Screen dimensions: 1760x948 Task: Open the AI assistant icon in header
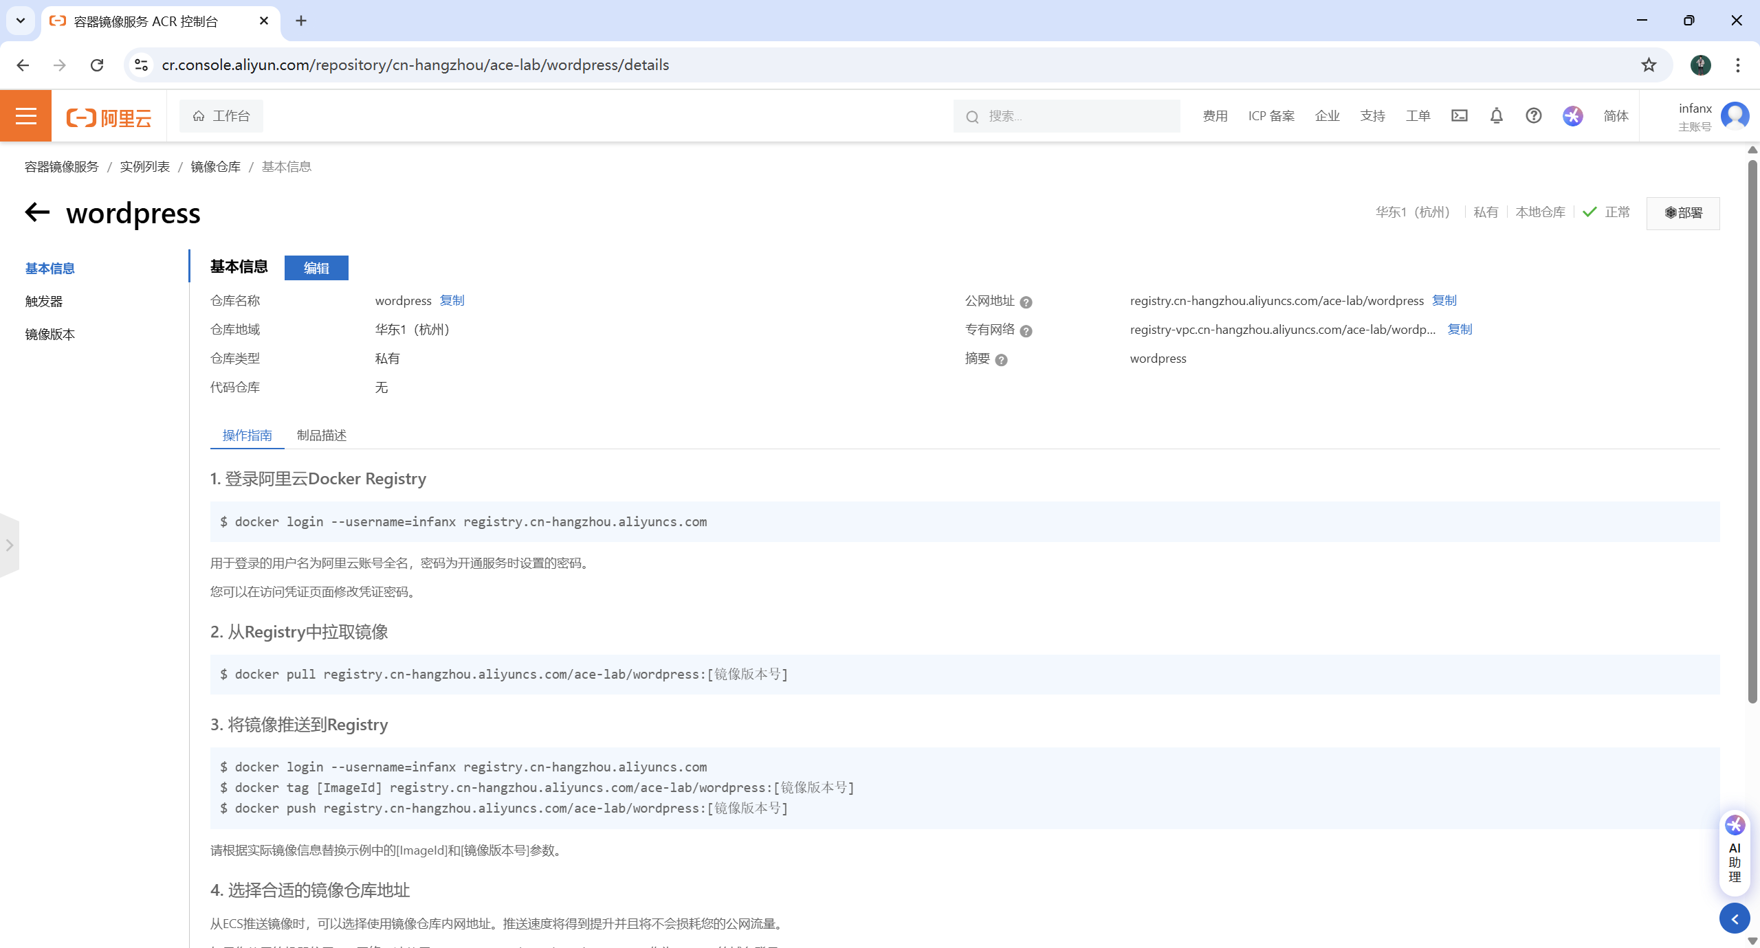pos(1573,115)
